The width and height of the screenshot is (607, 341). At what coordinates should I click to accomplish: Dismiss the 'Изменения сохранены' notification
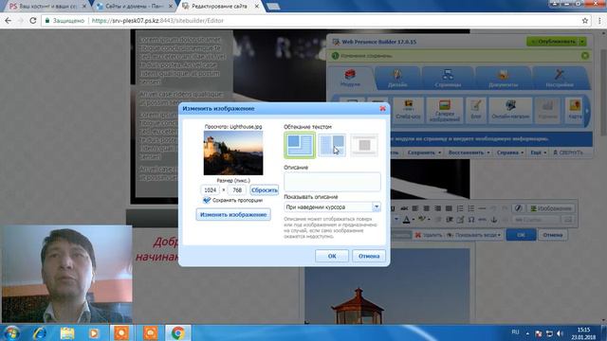585,56
